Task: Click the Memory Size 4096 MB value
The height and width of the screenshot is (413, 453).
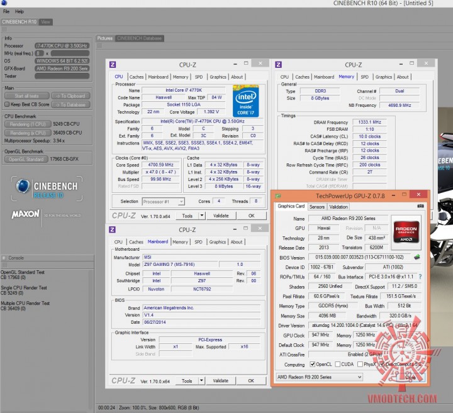Action: 327,316
